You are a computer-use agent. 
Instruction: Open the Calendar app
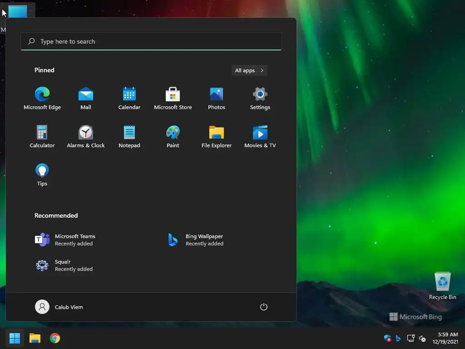click(129, 99)
